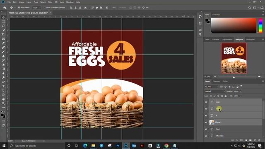Click the align horizontal centers icon
Screen dimensions: 265x149
tap(75, 7)
